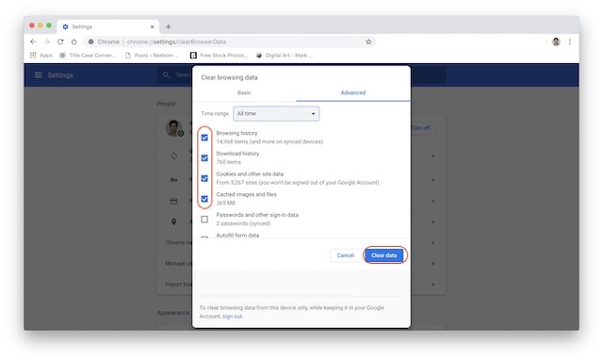Viewport: 603px width, 362px height.
Task: Open Chrome three-dot menu
Action: [569, 41]
